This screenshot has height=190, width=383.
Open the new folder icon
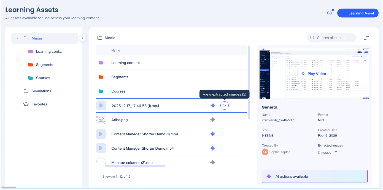point(366,38)
